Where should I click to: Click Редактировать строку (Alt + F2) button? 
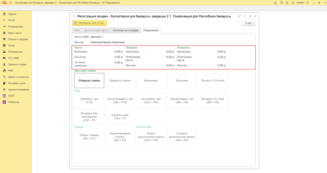click(x=120, y=137)
